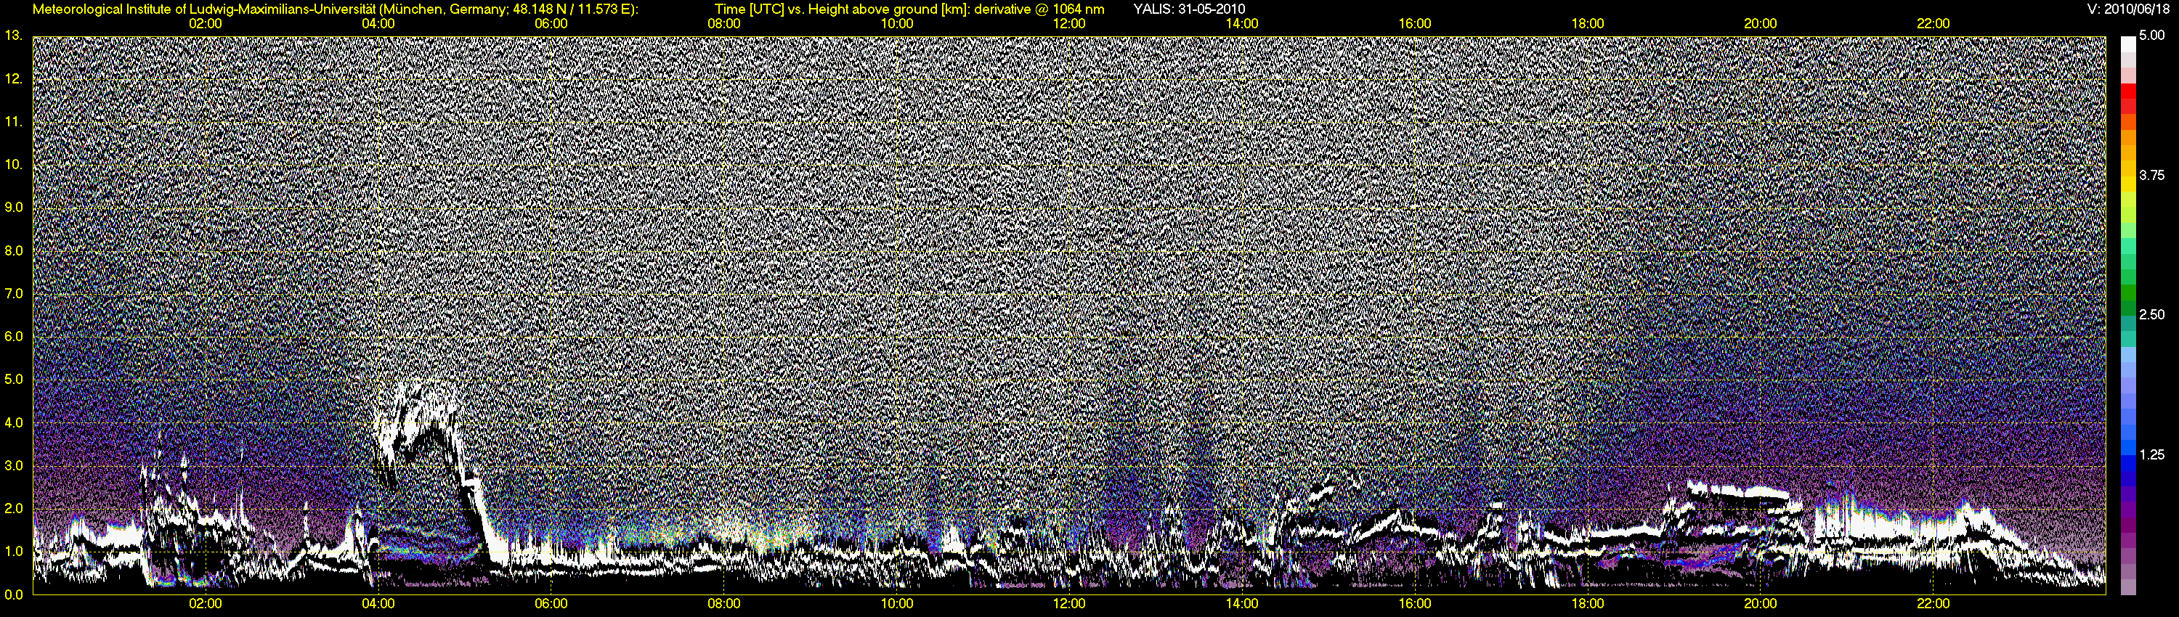The height and width of the screenshot is (617, 2179).
Task: Click the 13. km height axis label
Action: pos(12,36)
